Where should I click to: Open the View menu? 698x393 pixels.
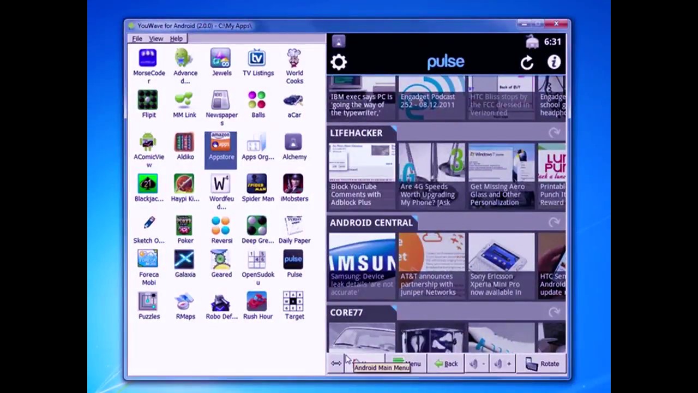[x=156, y=39]
